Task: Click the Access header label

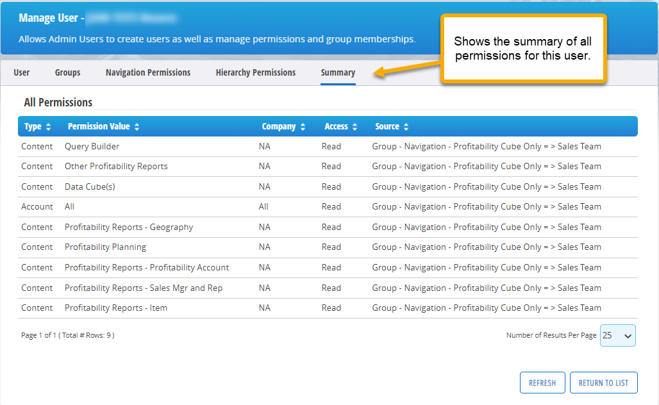Action: click(336, 126)
